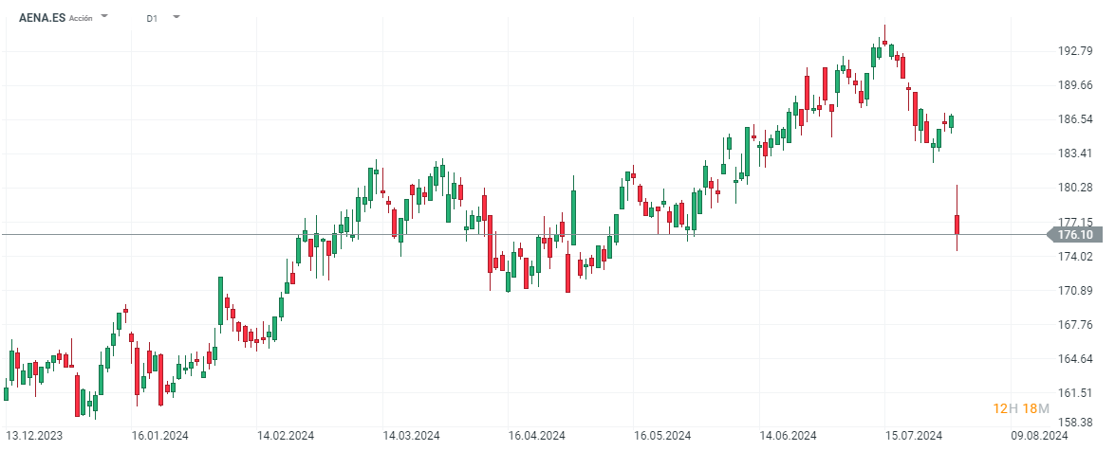Select the 14.02.2024 date axis label
This screenshot has width=1115, height=451.
point(286,436)
